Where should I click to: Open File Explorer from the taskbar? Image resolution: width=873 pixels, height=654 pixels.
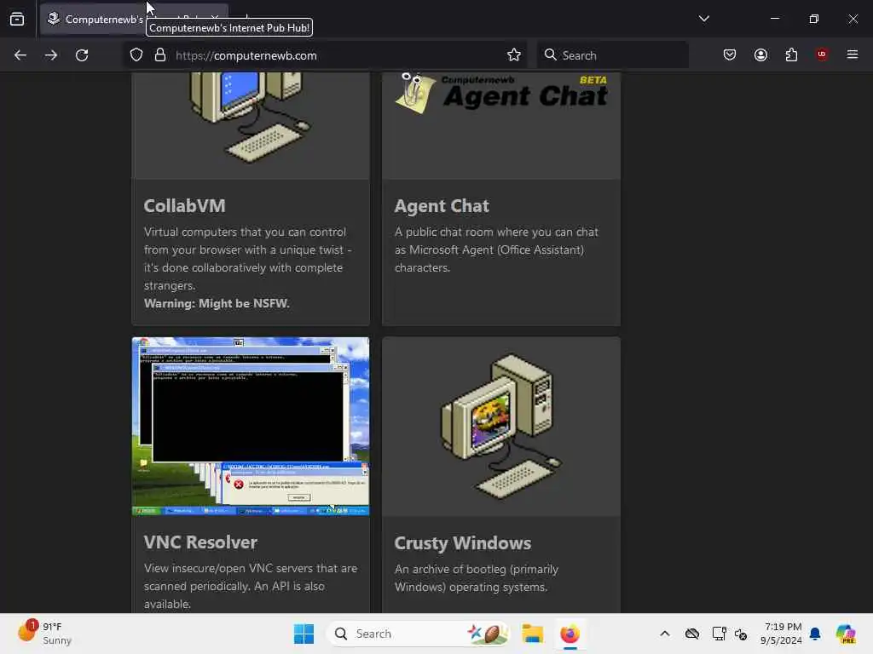coord(532,634)
